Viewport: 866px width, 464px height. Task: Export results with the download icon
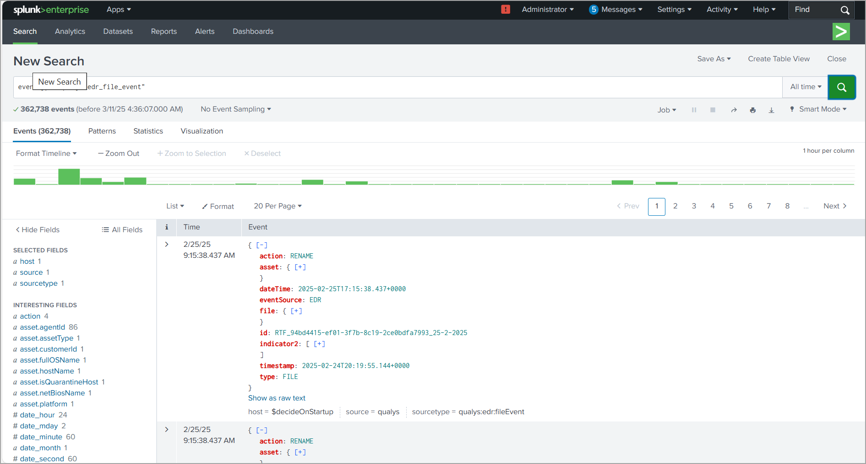pyautogui.click(x=771, y=110)
